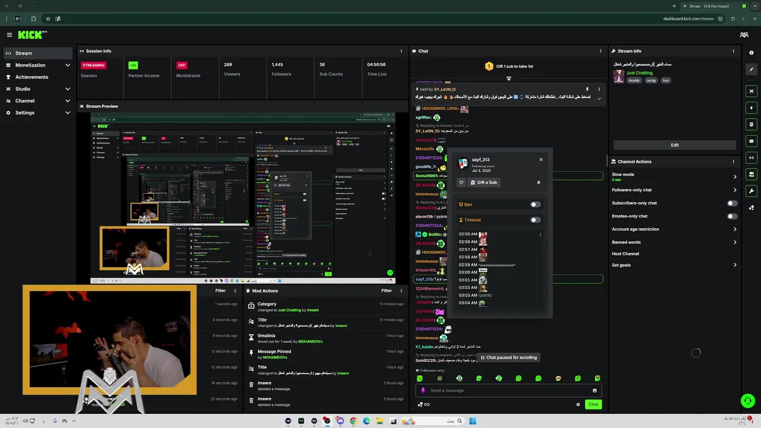Click Host Channel action
Image resolution: width=761 pixels, height=428 pixels.
click(625, 254)
